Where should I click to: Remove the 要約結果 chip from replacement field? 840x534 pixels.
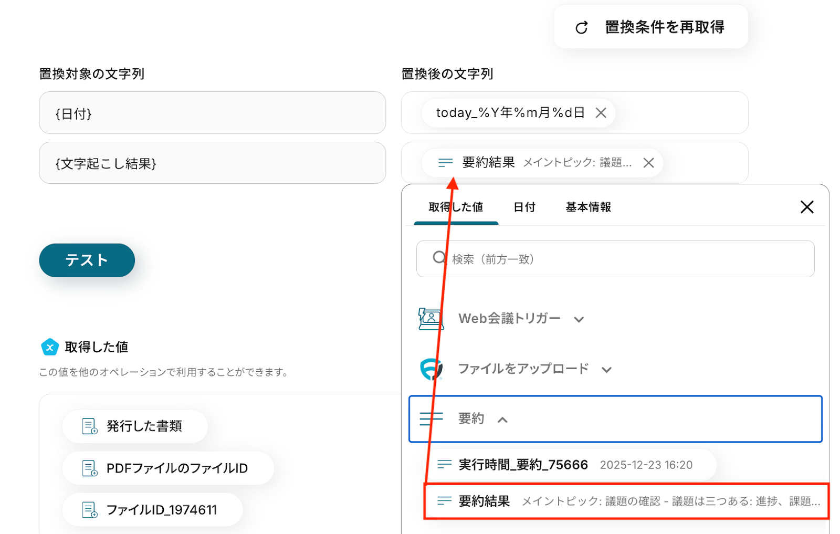[648, 163]
